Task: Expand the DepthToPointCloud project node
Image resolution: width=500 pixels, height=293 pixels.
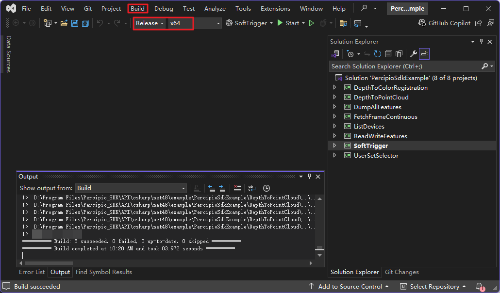Action: click(x=334, y=98)
